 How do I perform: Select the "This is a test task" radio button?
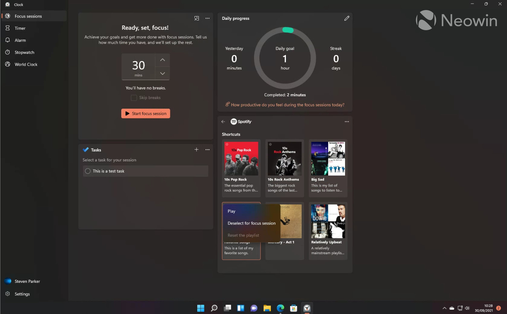click(x=87, y=171)
